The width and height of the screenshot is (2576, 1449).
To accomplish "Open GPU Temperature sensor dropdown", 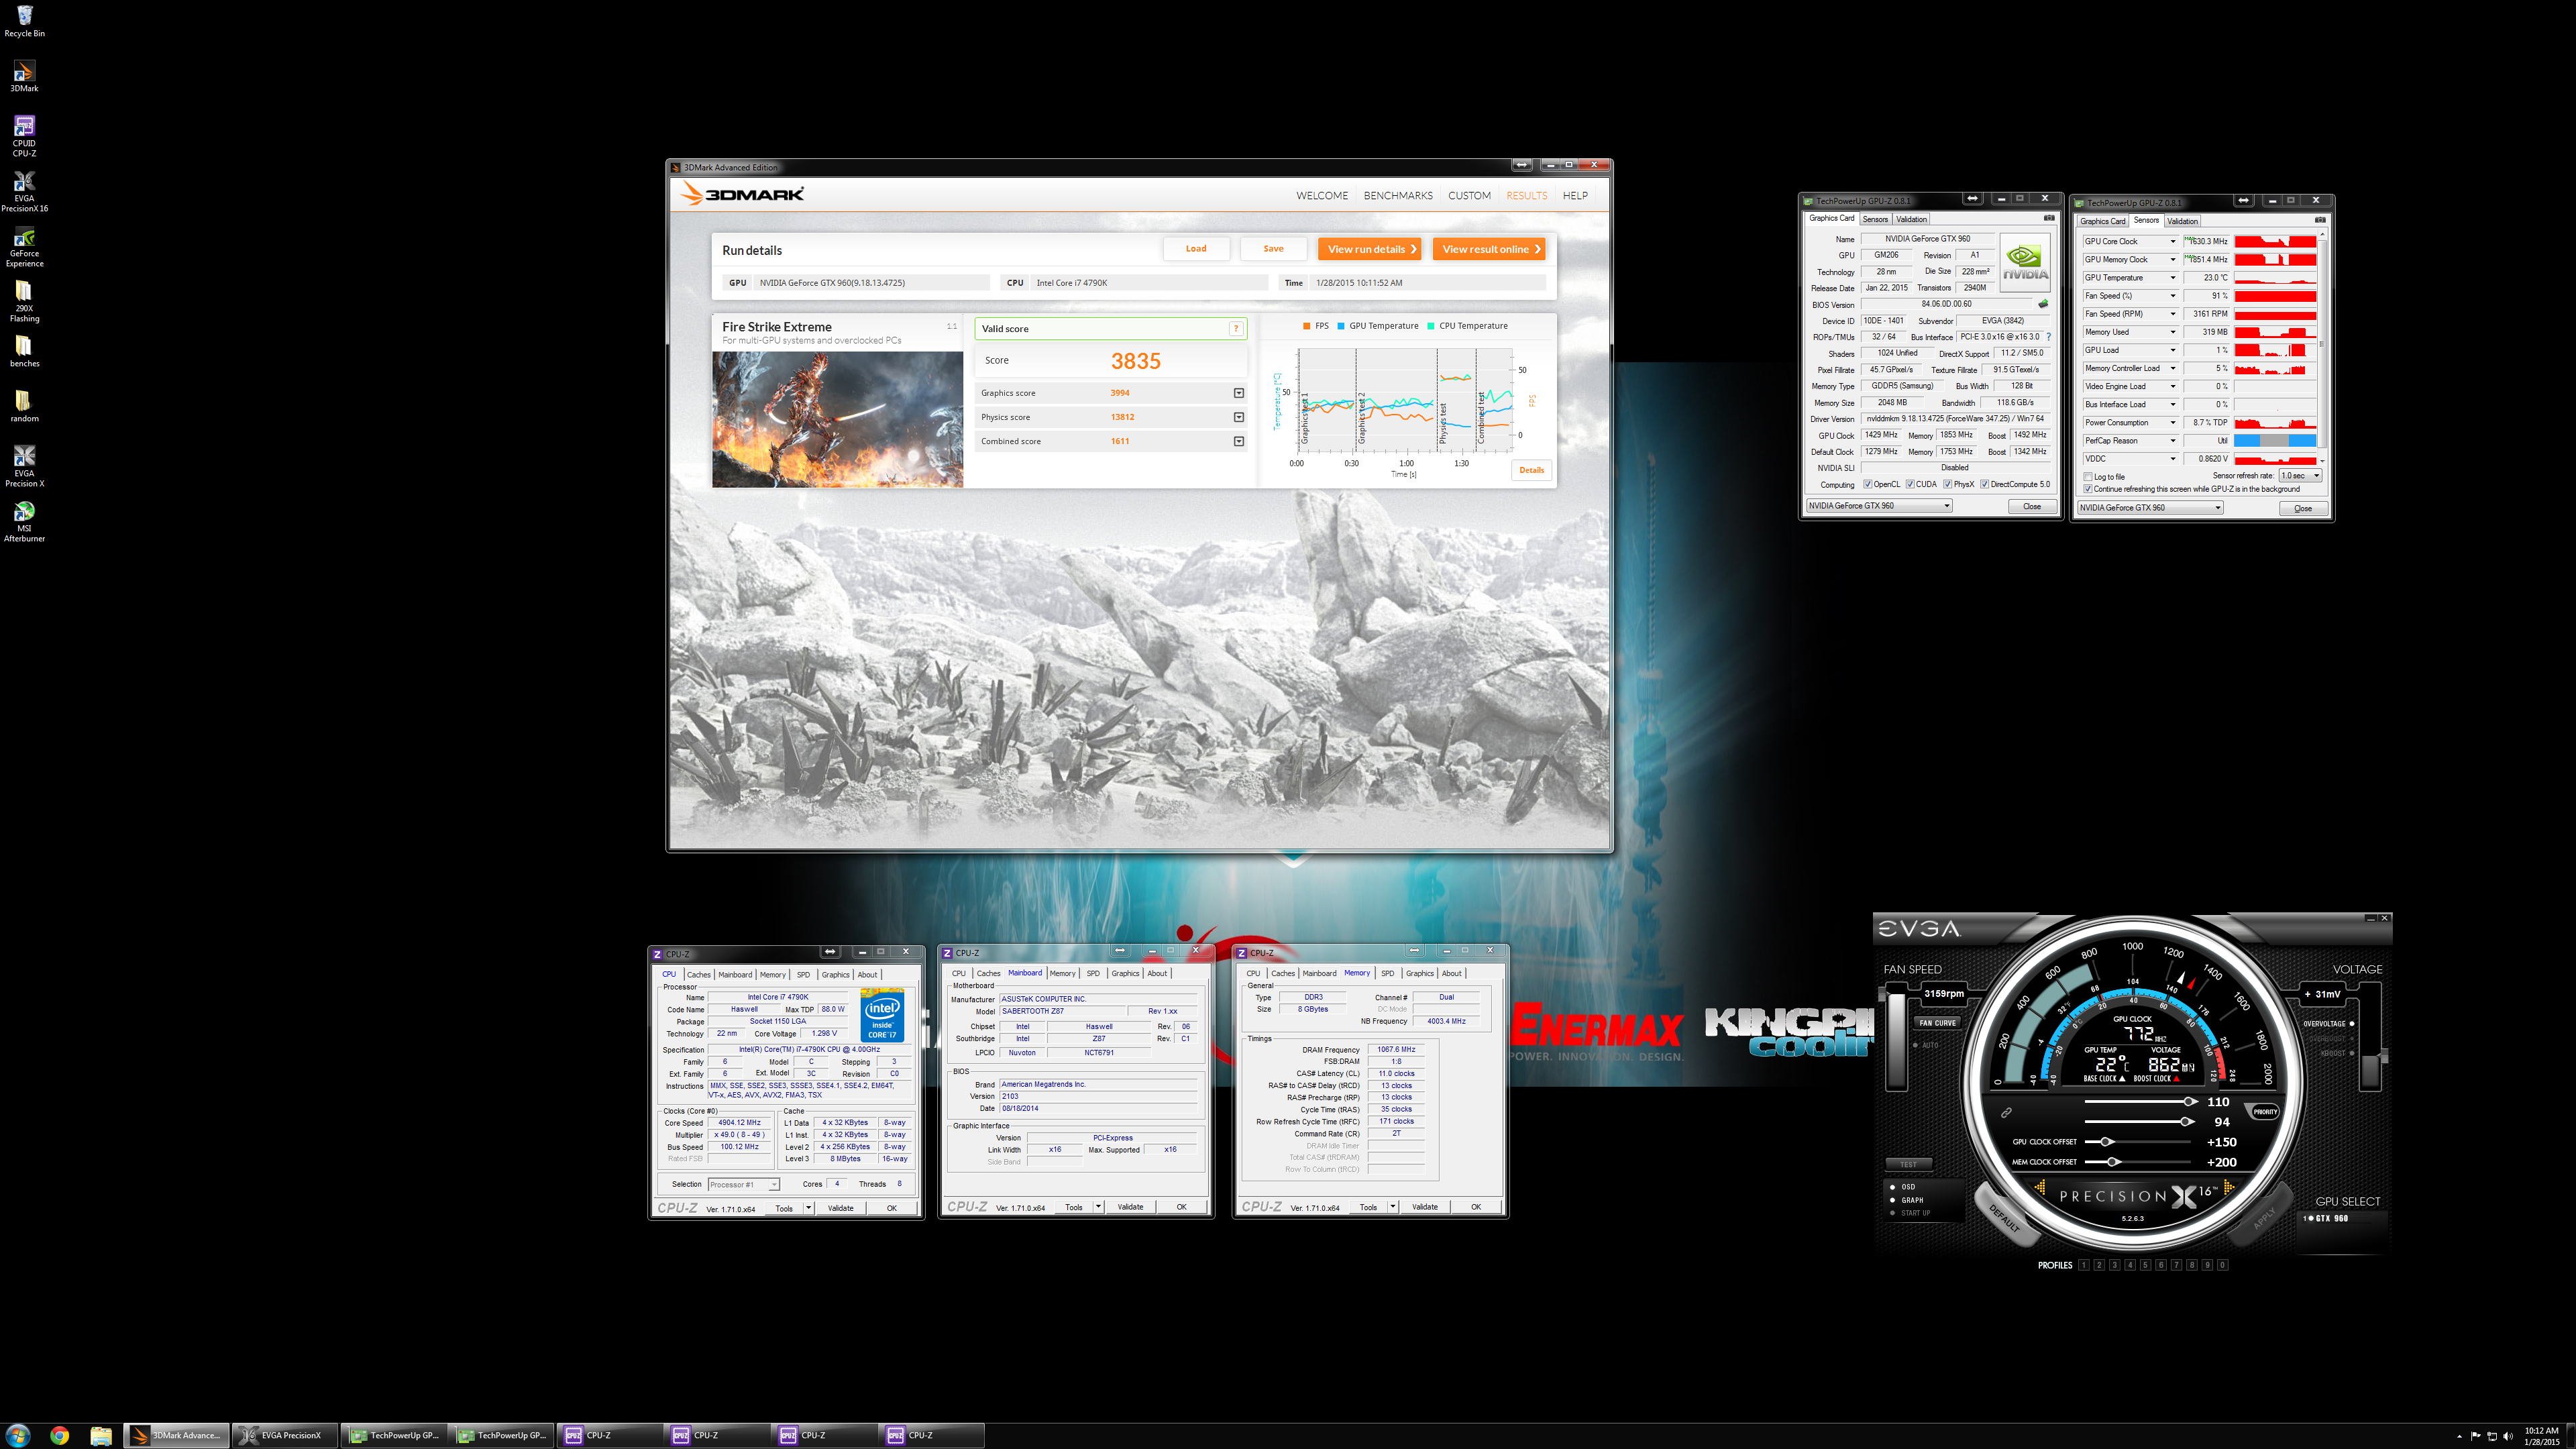I will [x=2172, y=278].
